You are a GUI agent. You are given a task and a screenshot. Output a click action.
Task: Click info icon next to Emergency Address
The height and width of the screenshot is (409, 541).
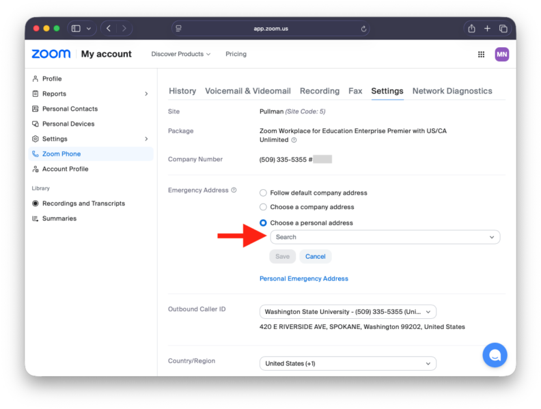234,190
